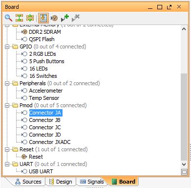Click the 16 LEDs connection icon

coord(24,69)
